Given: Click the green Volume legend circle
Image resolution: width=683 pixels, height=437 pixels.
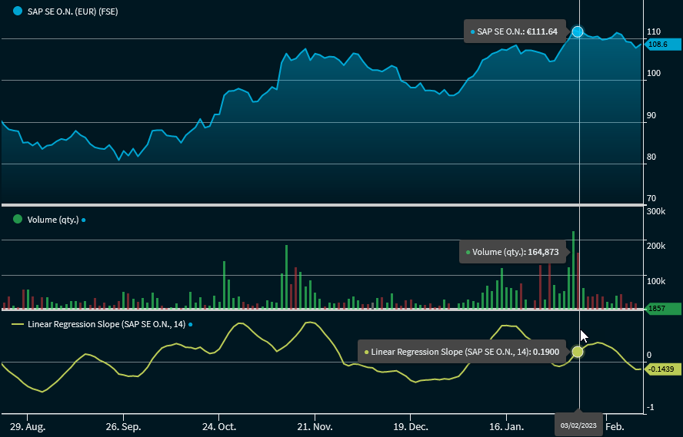Looking at the screenshot, I should click(x=18, y=220).
